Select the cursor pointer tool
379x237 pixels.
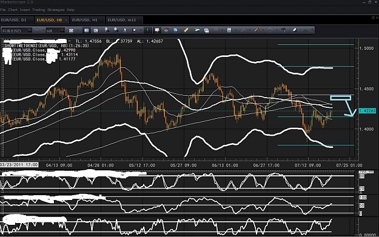click(x=125, y=30)
